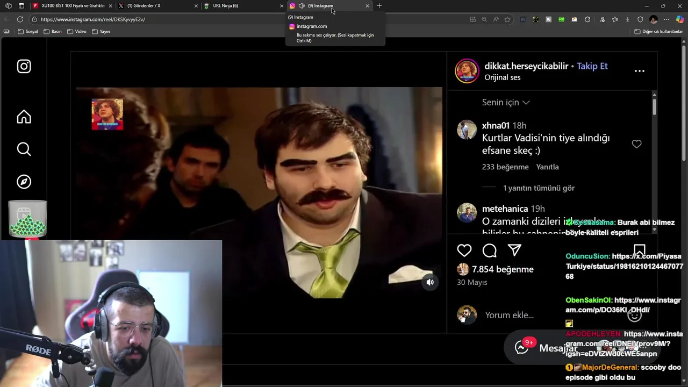Image resolution: width=688 pixels, height=387 pixels.
Task: Open split screen icon in address bar
Action: click(x=472, y=19)
